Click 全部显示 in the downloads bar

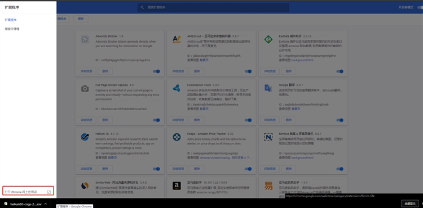[410, 204]
